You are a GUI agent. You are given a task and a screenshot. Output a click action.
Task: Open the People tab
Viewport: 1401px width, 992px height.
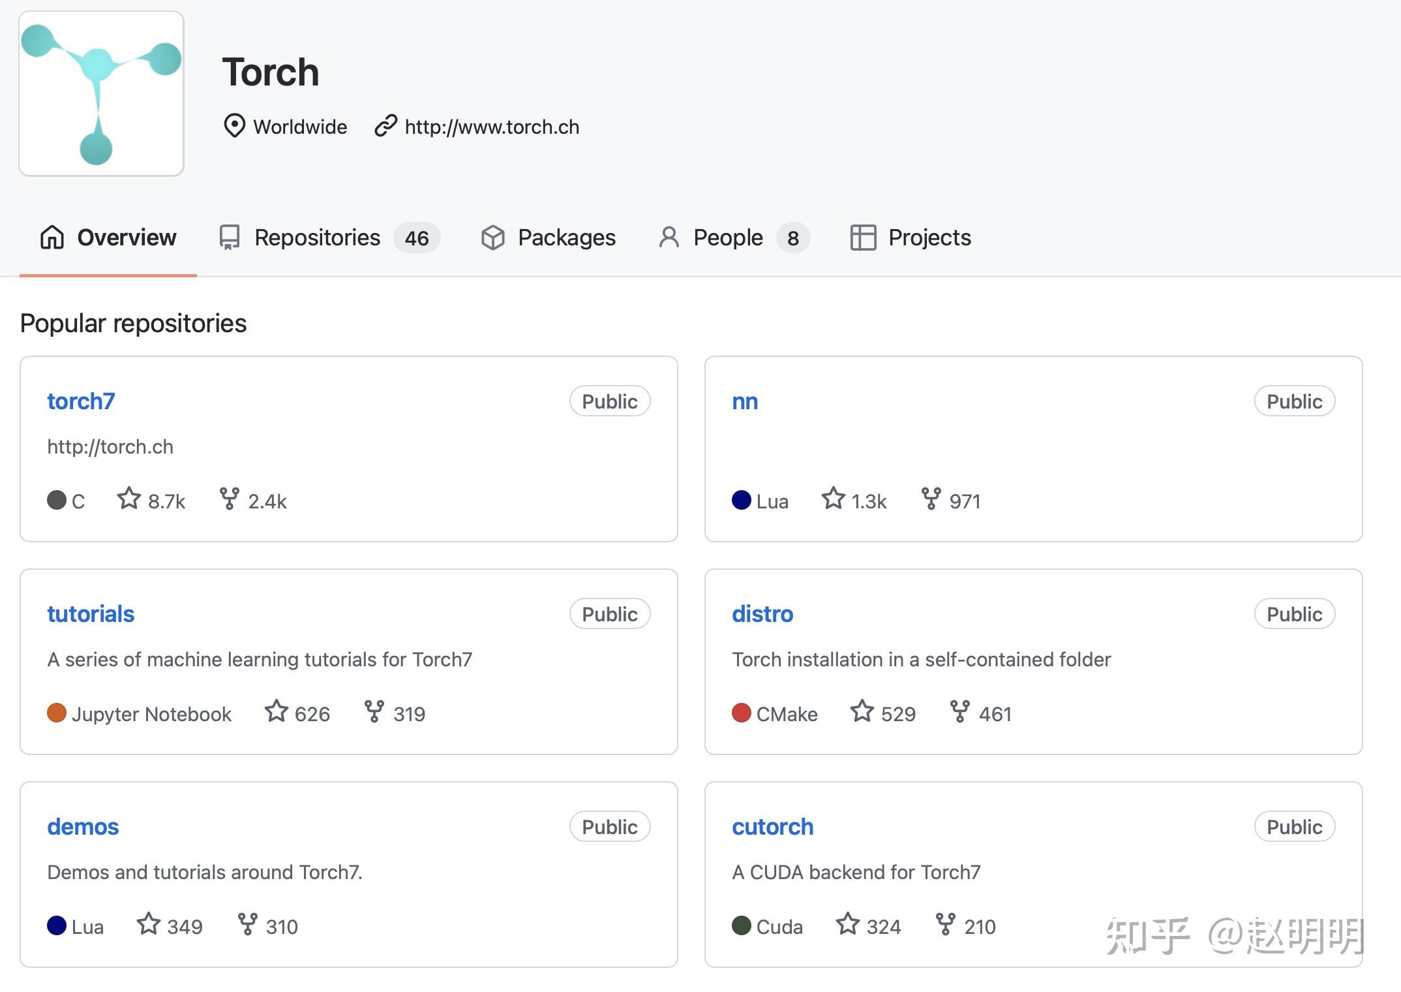coord(727,238)
